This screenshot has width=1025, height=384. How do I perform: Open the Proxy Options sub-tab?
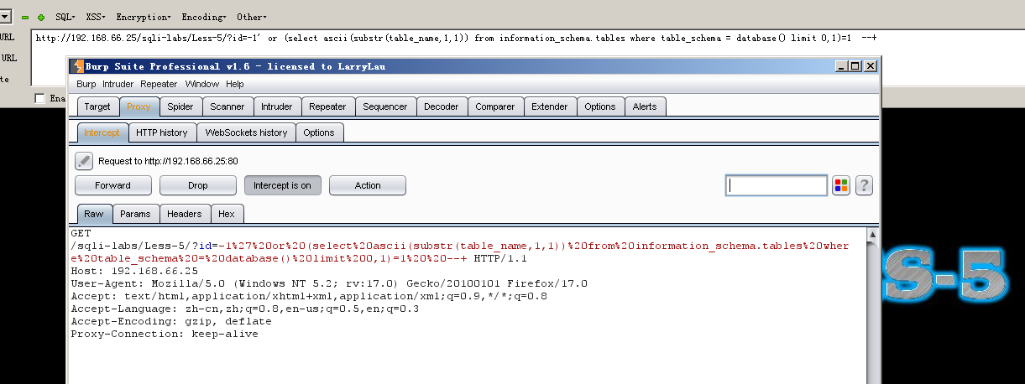click(x=319, y=132)
